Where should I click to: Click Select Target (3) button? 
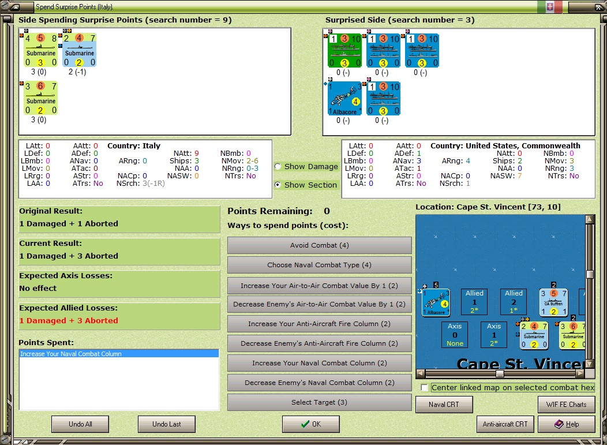(320, 402)
